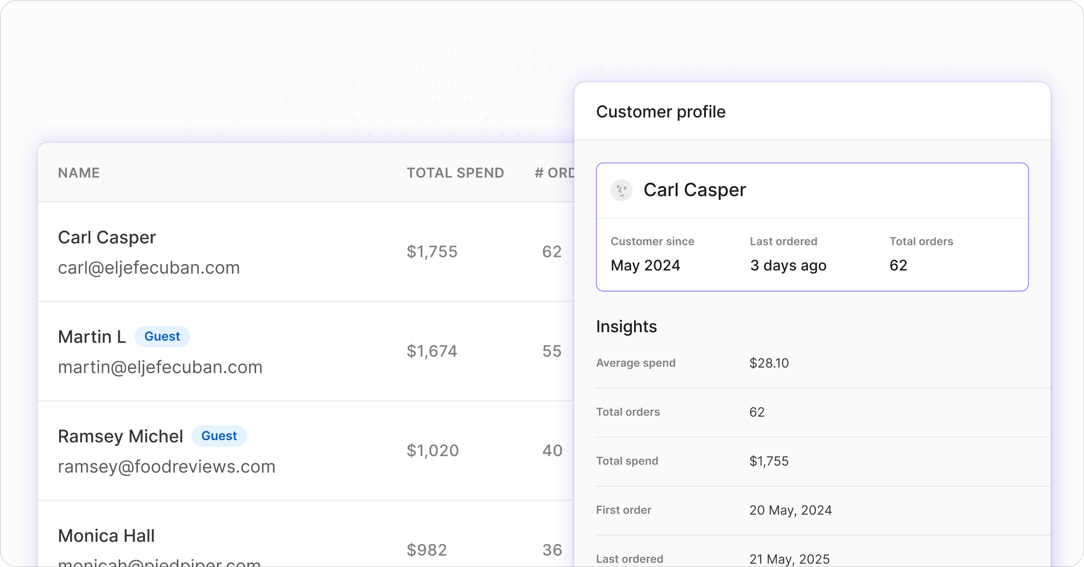Click the Insights section heading

(x=626, y=326)
